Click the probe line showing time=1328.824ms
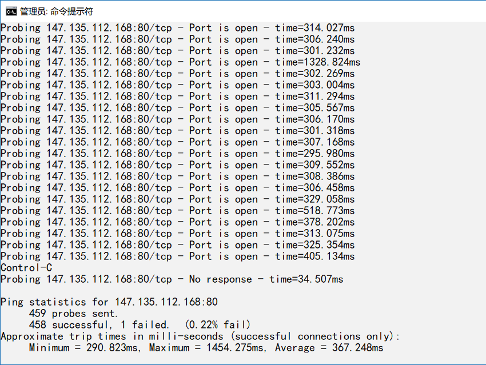This screenshot has height=365, width=486. [x=180, y=62]
